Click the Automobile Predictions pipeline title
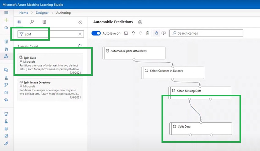 coord(113,22)
